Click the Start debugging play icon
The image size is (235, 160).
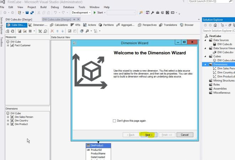(94, 13)
